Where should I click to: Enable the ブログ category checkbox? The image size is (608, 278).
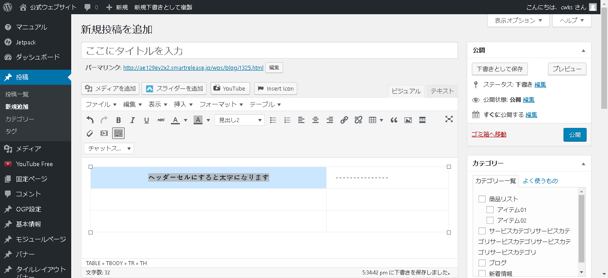[482, 263]
